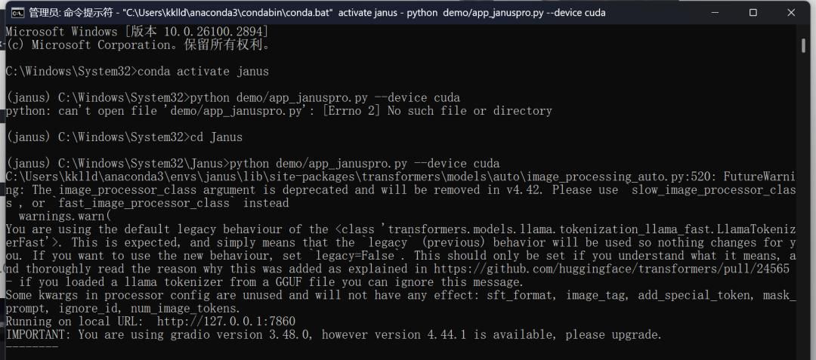Screen dimensions: 816x360
Task: Click the Microsoft Corporation copyright line
Action: coord(138,45)
